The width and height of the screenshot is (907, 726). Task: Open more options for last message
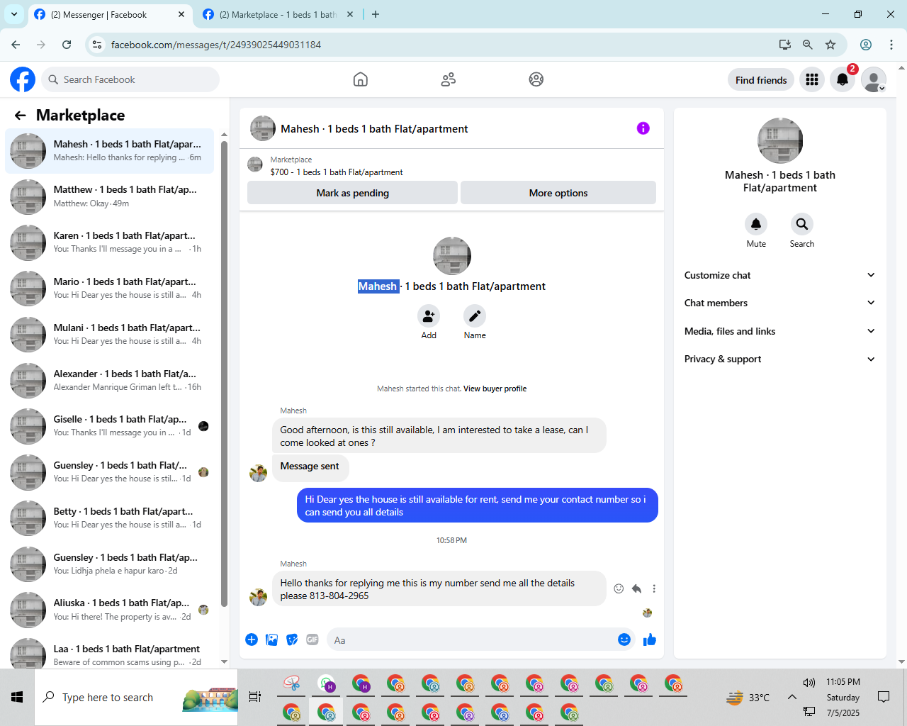coord(654,588)
